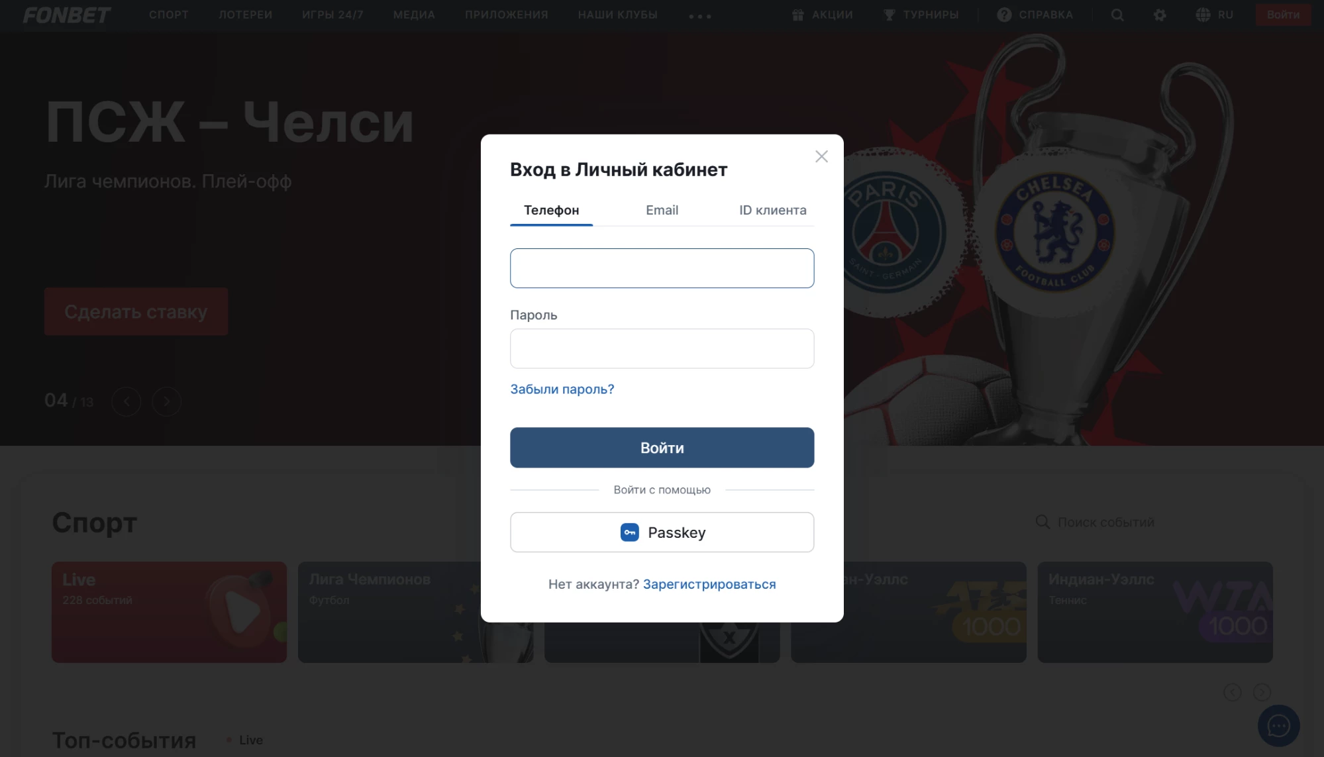Switch to the Email login tab
This screenshot has height=757, width=1324.
pos(662,210)
